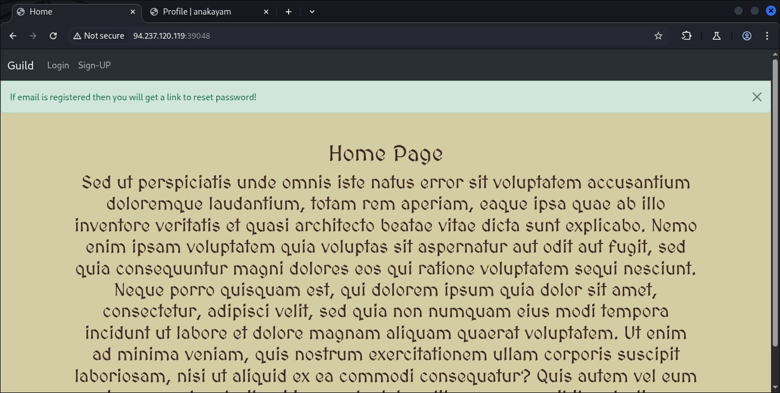Click the Not secure warning indicator
Image resolution: width=780 pixels, height=393 pixels.
point(99,36)
